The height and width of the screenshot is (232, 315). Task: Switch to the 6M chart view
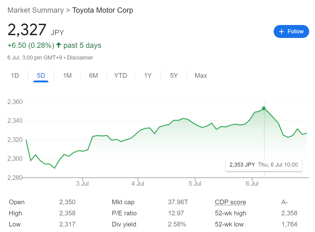(x=93, y=76)
